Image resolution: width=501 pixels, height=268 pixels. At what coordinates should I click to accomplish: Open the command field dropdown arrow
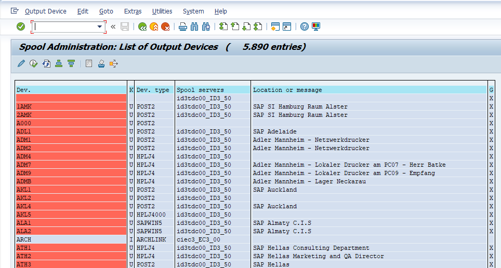point(100,26)
